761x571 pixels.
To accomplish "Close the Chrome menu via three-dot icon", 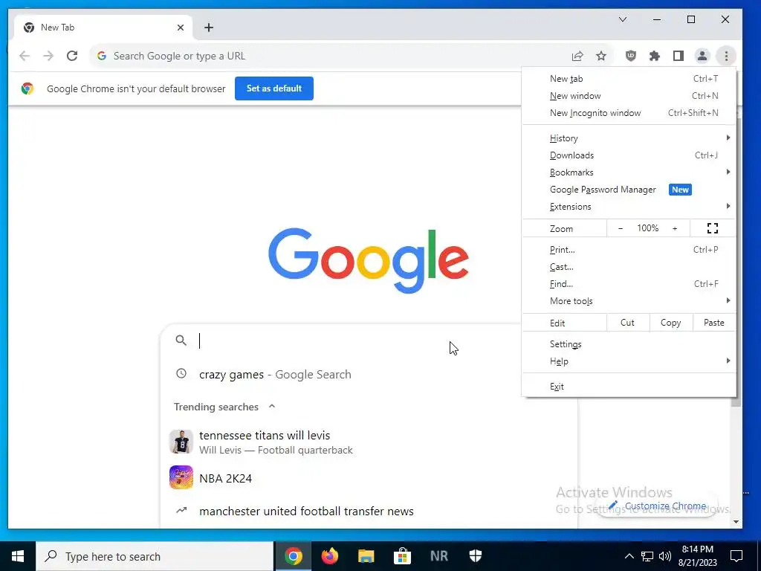I will click(x=726, y=56).
